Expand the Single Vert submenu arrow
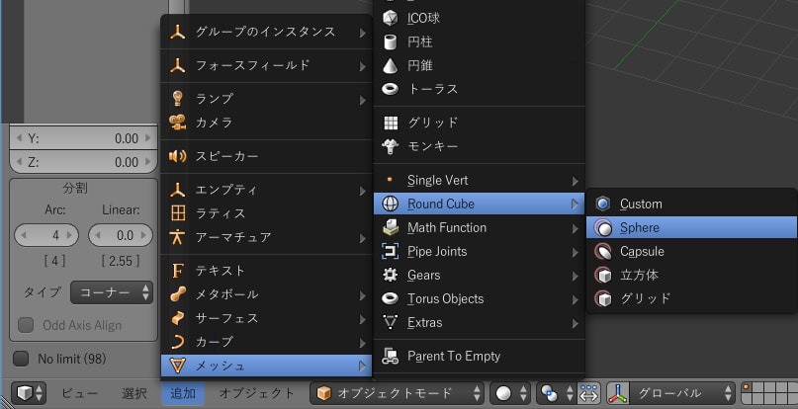 tap(575, 181)
